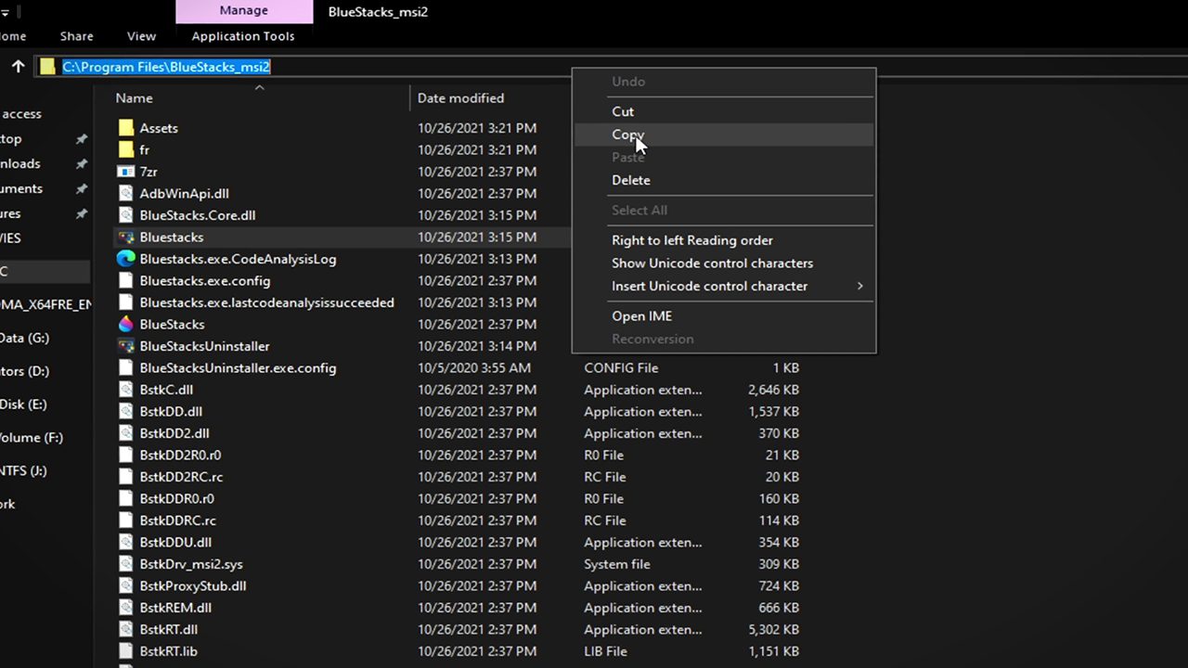Click the BstkDD2.dll file icon

point(126,433)
